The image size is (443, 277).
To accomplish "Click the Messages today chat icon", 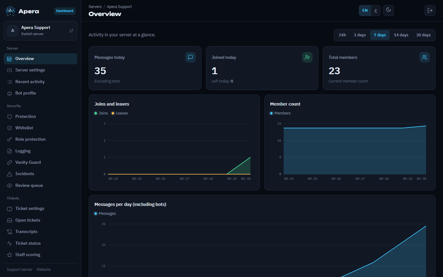I will (x=190, y=57).
